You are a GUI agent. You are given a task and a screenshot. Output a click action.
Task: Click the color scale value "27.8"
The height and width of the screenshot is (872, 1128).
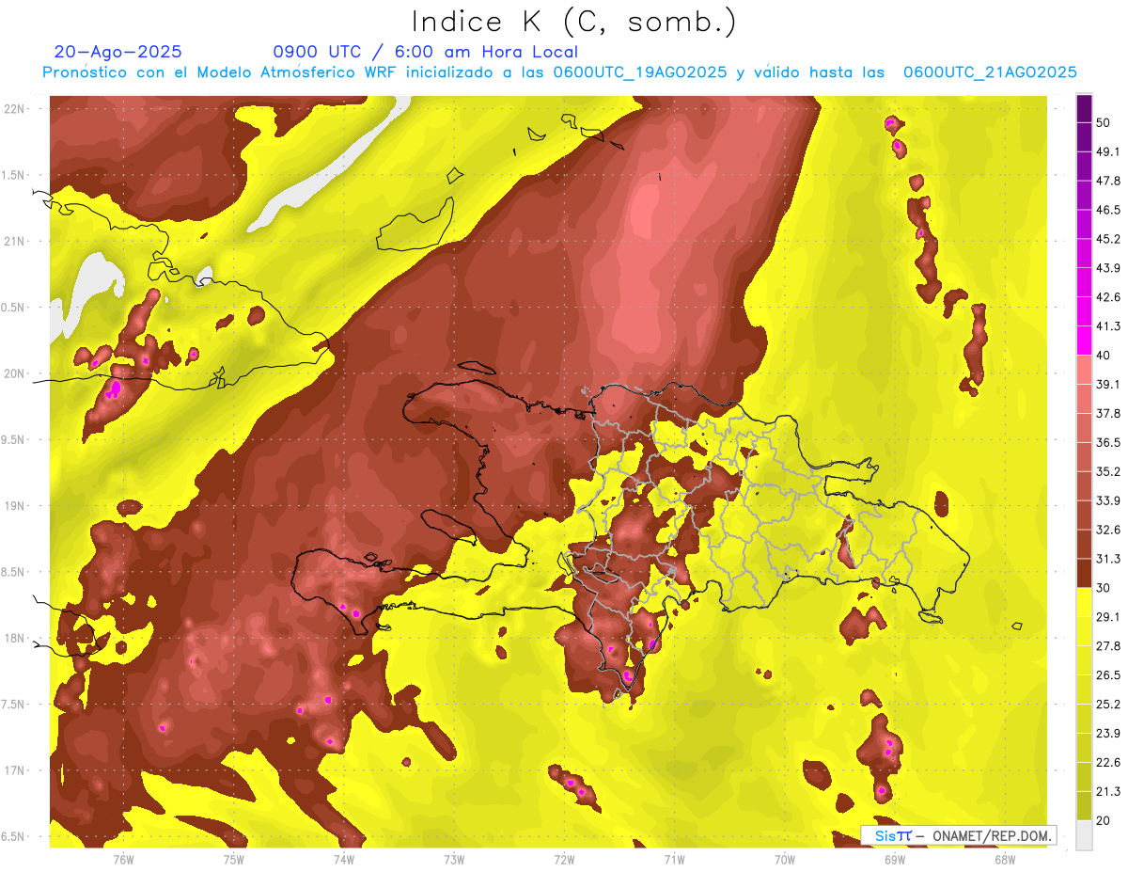1107,646
